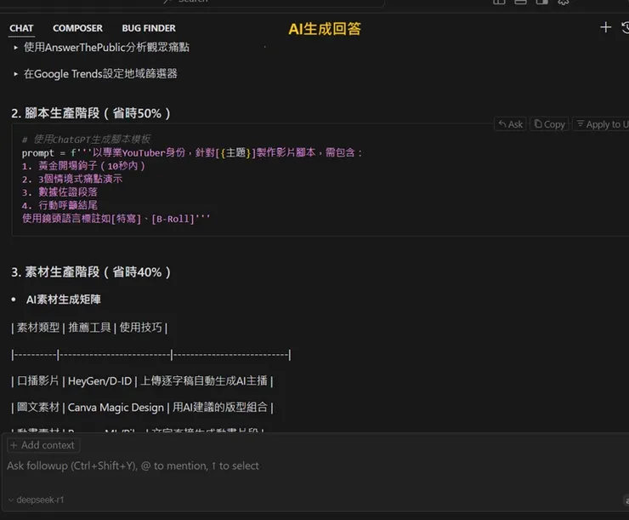Click the Apply to button on code block

click(601, 124)
